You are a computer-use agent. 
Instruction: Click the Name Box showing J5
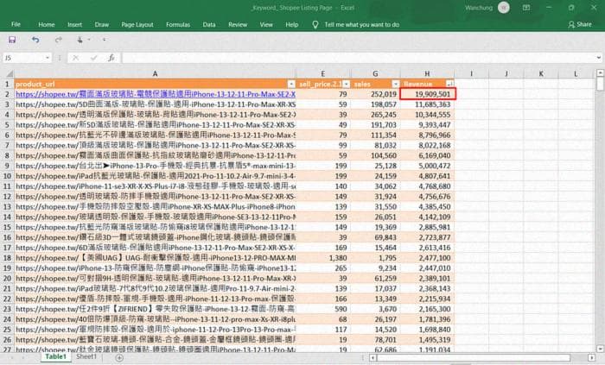[x=23, y=58]
